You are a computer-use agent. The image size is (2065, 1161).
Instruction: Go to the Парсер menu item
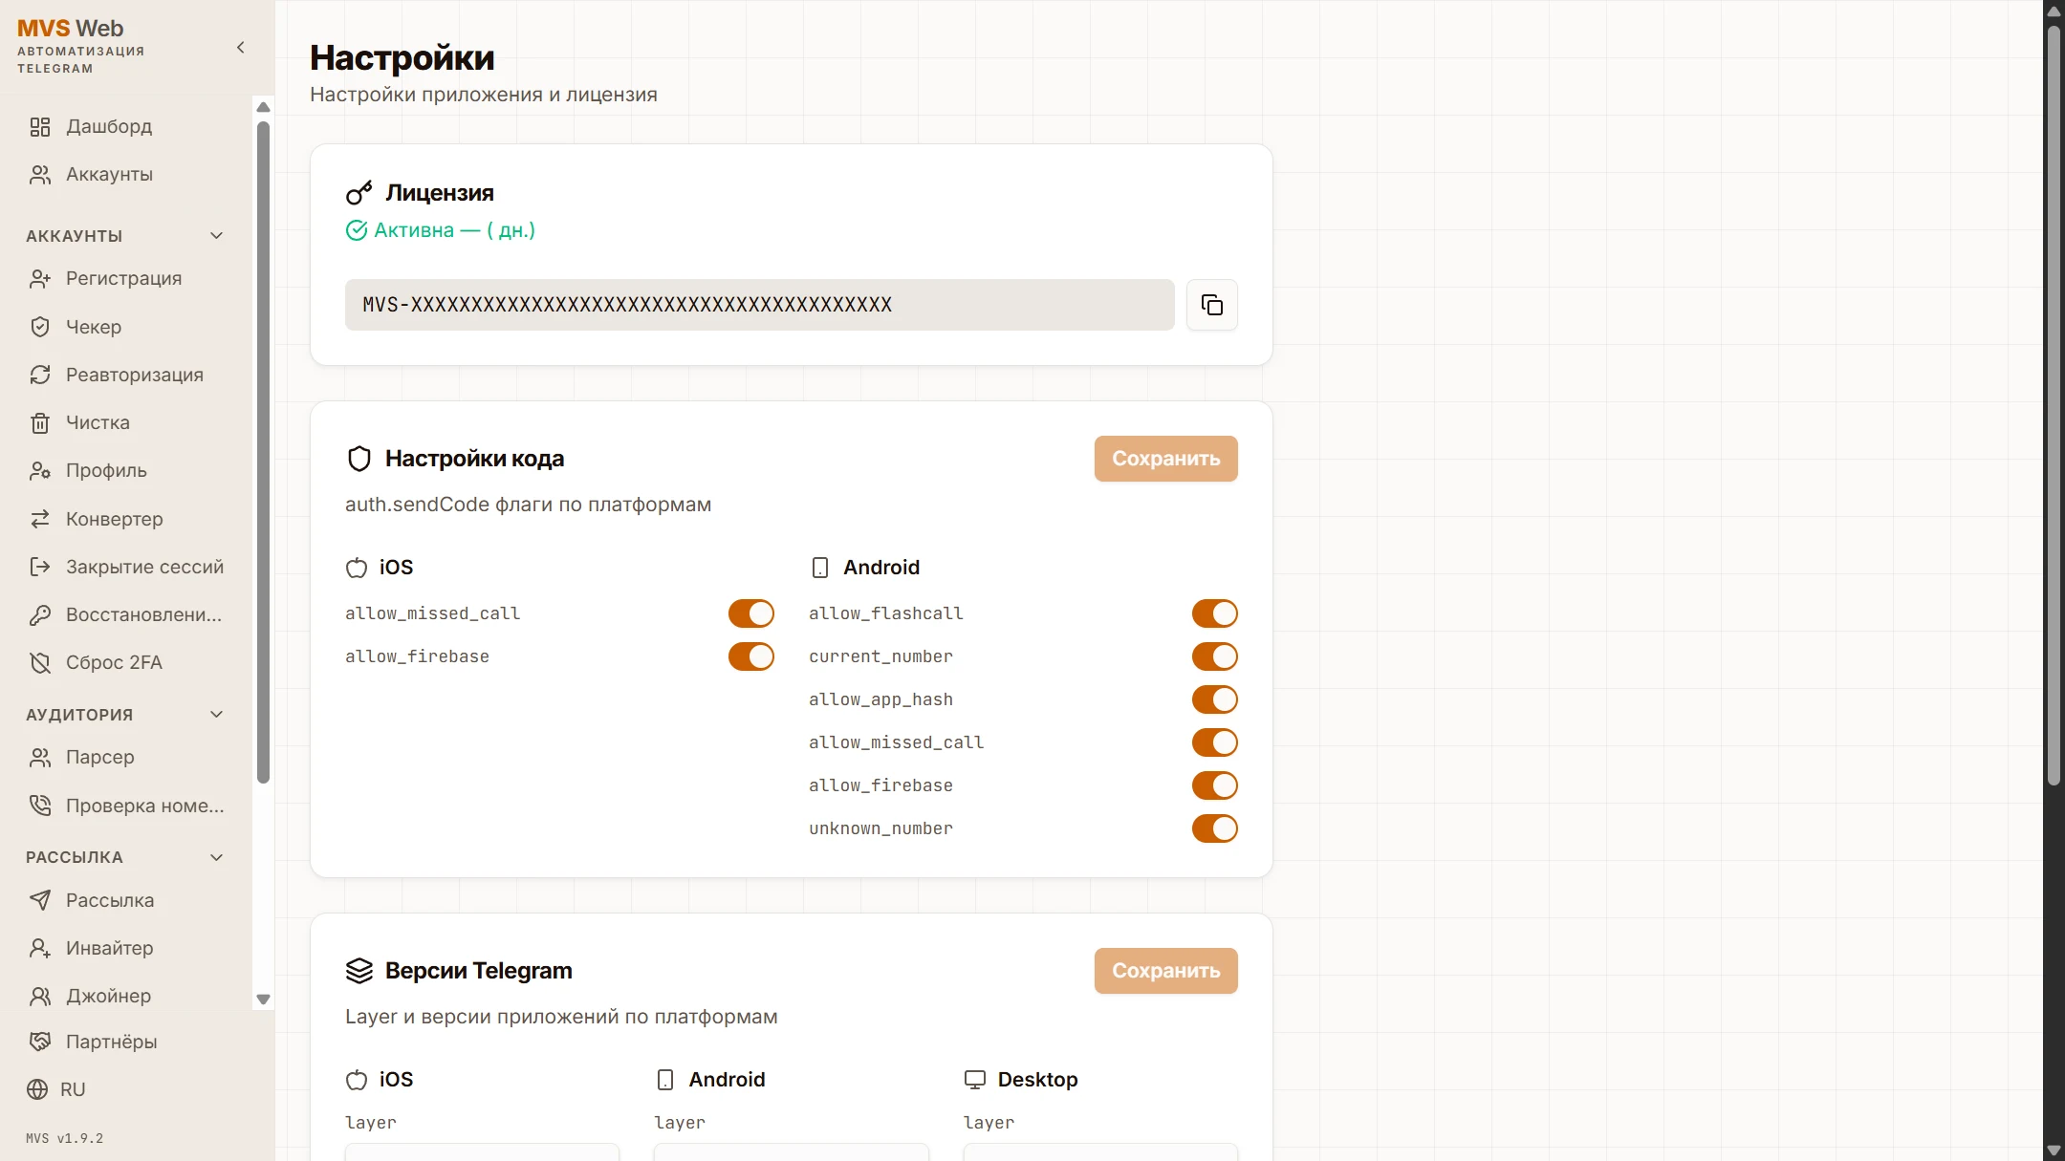[x=99, y=757]
